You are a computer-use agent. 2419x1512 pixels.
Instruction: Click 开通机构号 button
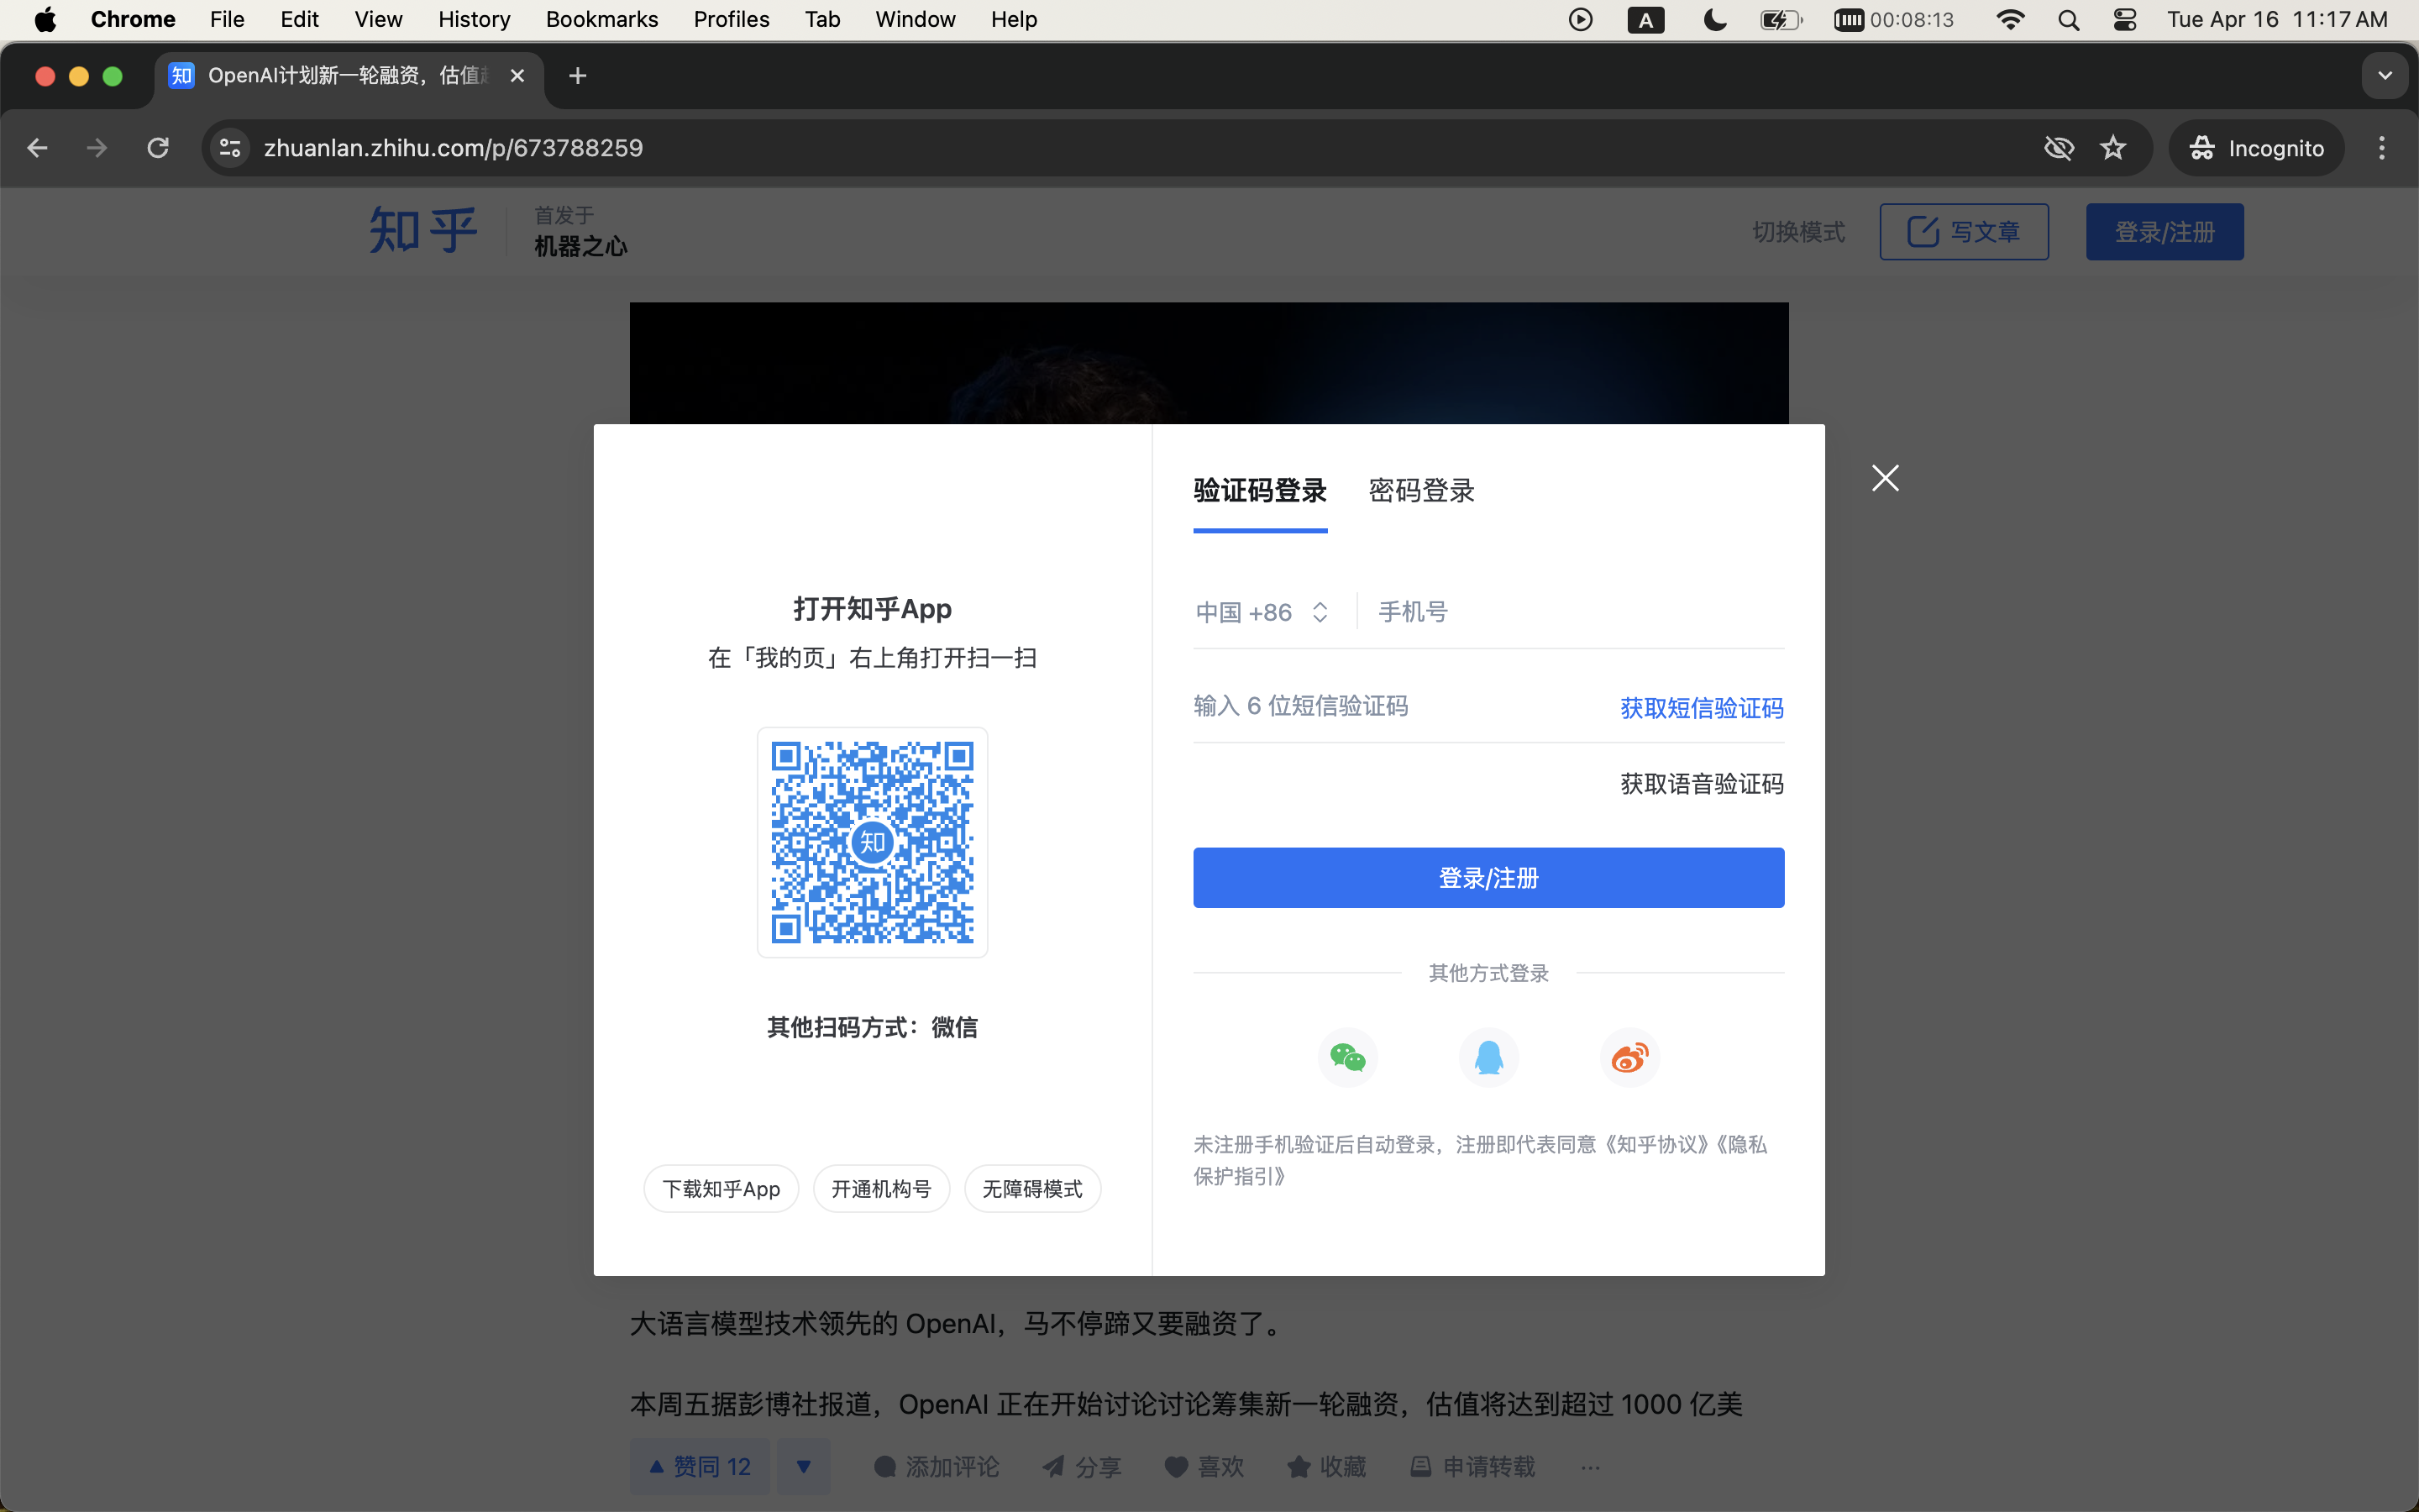click(880, 1189)
